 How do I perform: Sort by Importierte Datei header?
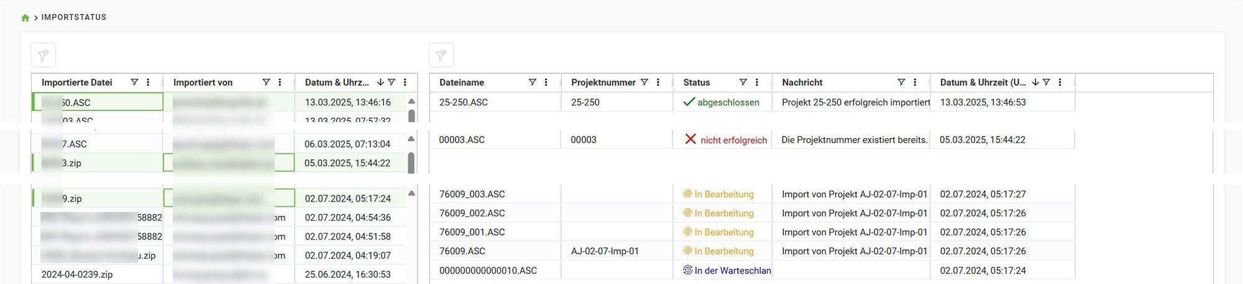[77, 82]
